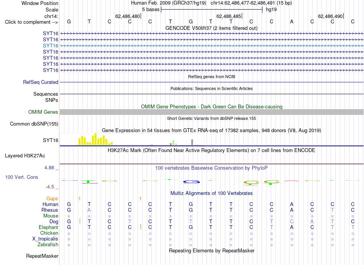Click the RefSeq Curated label
The height and width of the screenshot is (265, 364).
(41, 82)
